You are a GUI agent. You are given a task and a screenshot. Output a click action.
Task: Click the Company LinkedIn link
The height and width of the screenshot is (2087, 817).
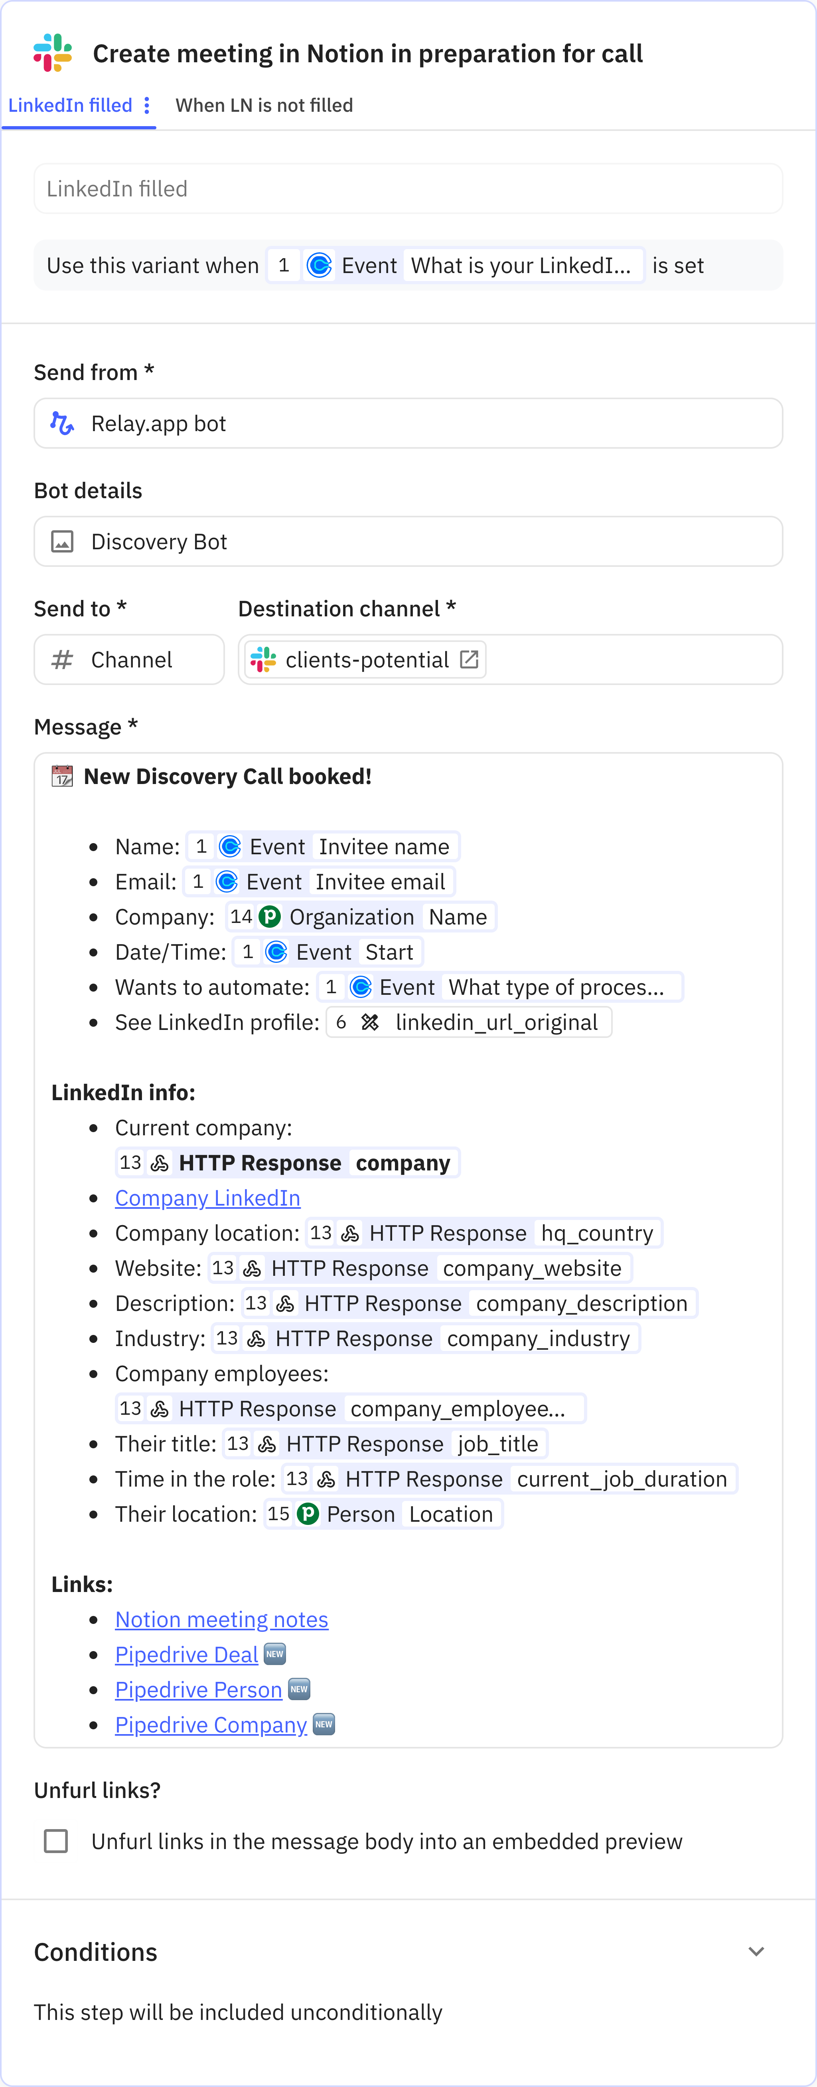[207, 1198]
